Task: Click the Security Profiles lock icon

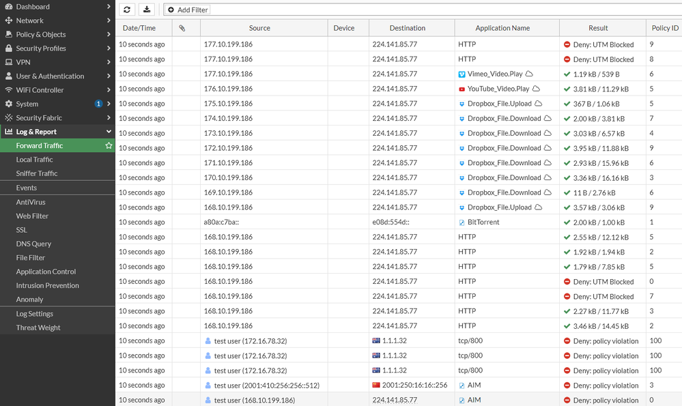Action: 9,48
